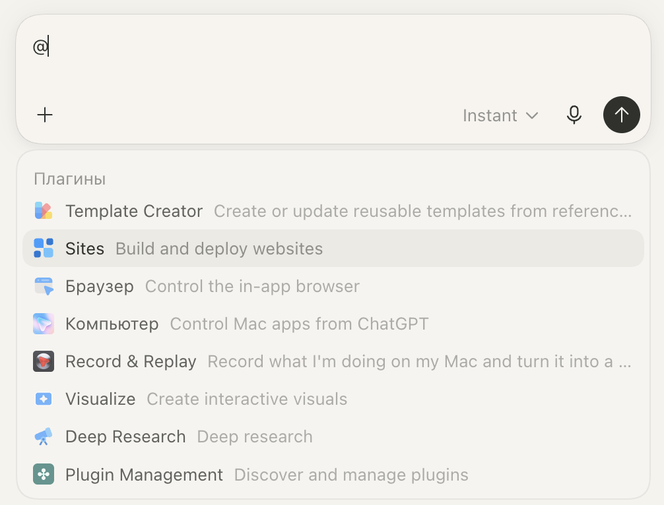This screenshot has width=664, height=505.
Task: Click the Visualize plugin icon
Action: (43, 399)
